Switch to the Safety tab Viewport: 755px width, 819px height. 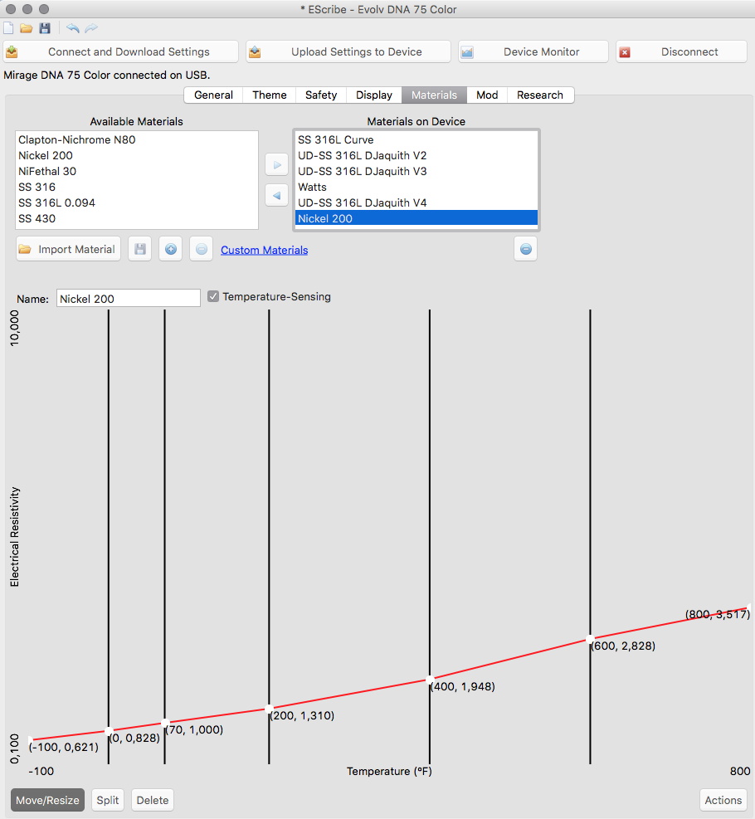tap(321, 95)
